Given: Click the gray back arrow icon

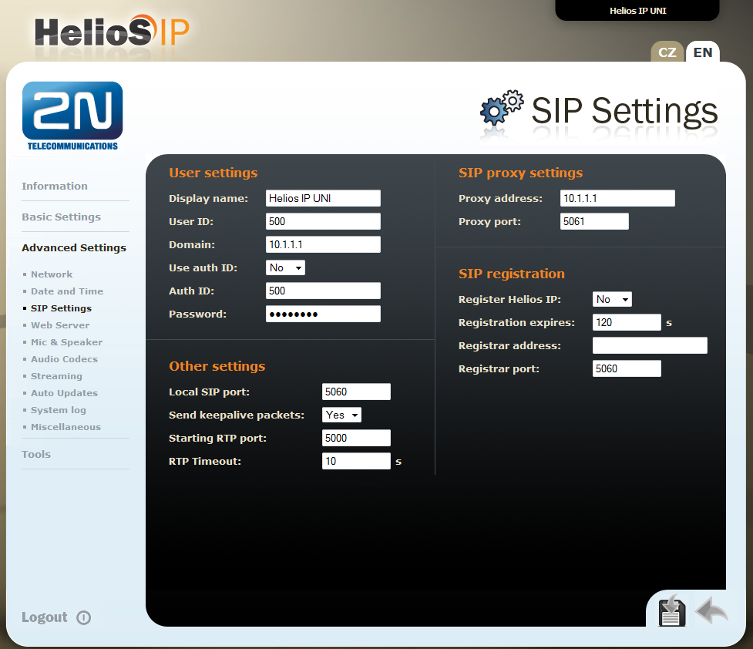Looking at the screenshot, I should pos(711,610).
